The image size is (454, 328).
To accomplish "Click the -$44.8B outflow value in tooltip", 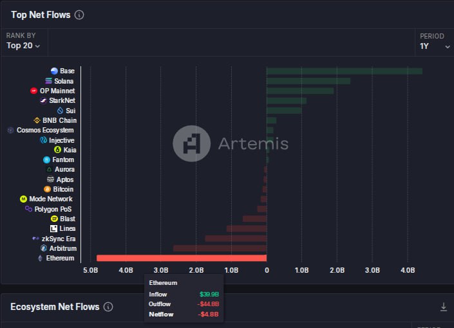I will pyautogui.click(x=208, y=304).
